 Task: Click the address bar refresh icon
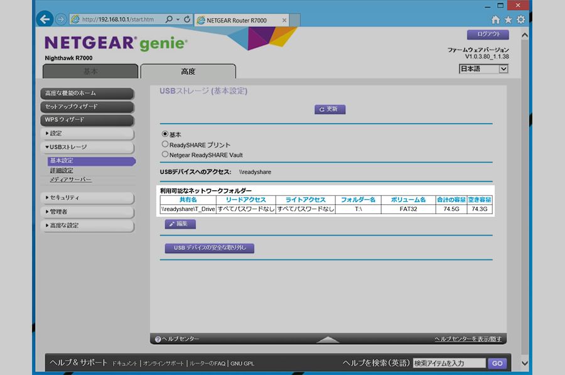point(186,19)
